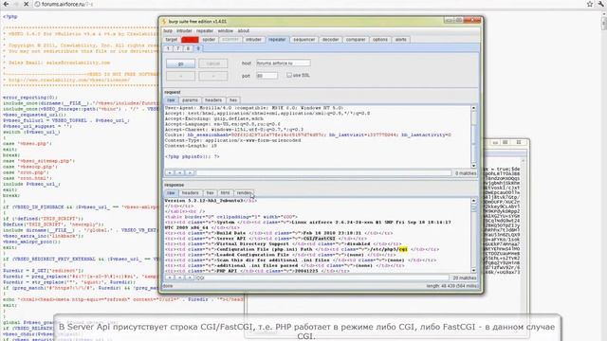Switch to the repeater tool tab
This screenshot has height=341, width=607.
[277, 40]
